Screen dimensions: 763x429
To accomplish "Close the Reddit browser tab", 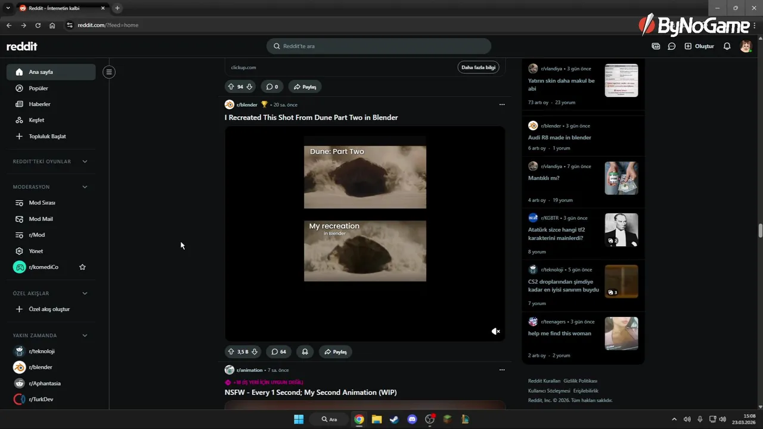I will (103, 8).
